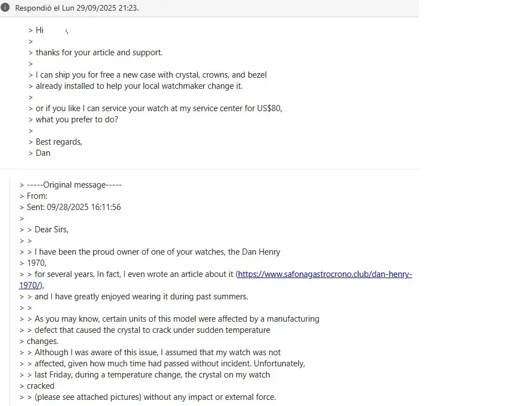Screen dimensions: 509x406
Task: Click the "Dan" signature
Action: pos(43,153)
